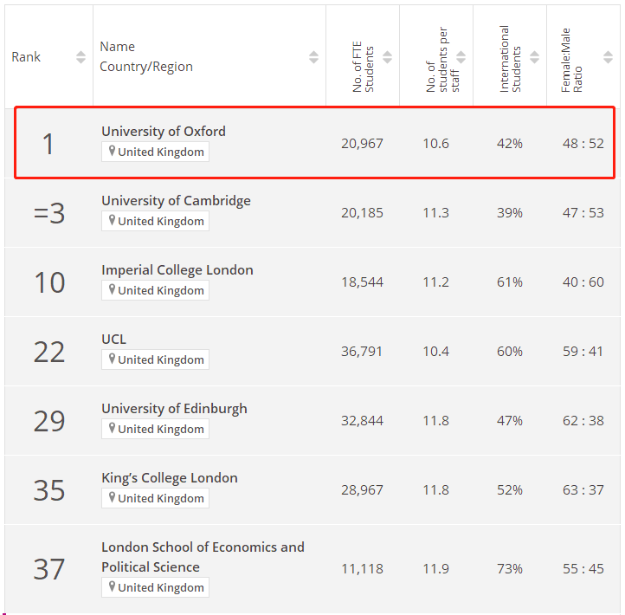The width and height of the screenshot is (625, 615).
Task: Click the Rank column header text
Action: 26,57
